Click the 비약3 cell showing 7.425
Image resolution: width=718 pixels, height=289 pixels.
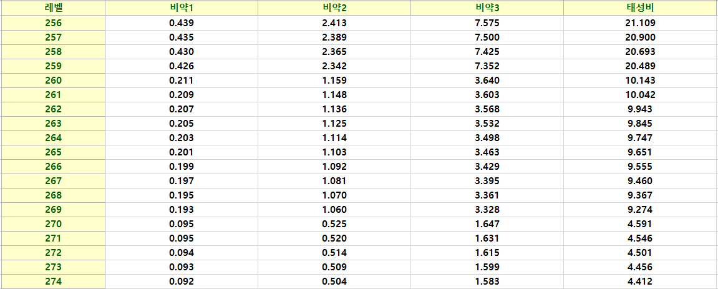487,52
